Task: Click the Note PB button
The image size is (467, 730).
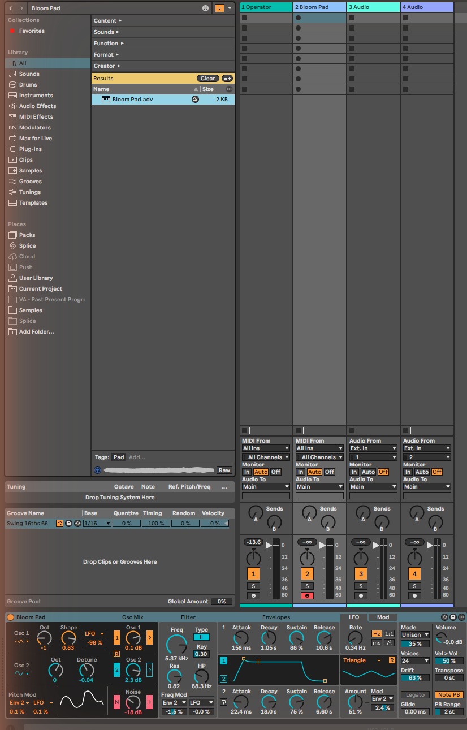Action: (x=449, y=694)
